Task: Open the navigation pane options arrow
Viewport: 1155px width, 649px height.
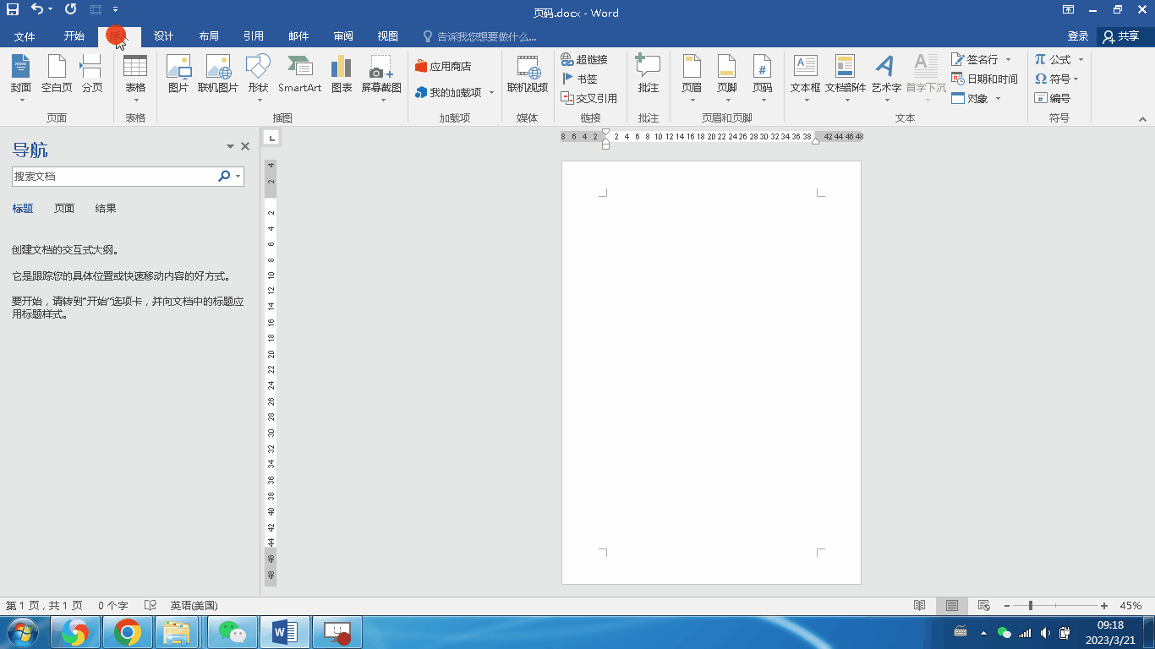Action: pyautogui.click(x=230, y=146)
